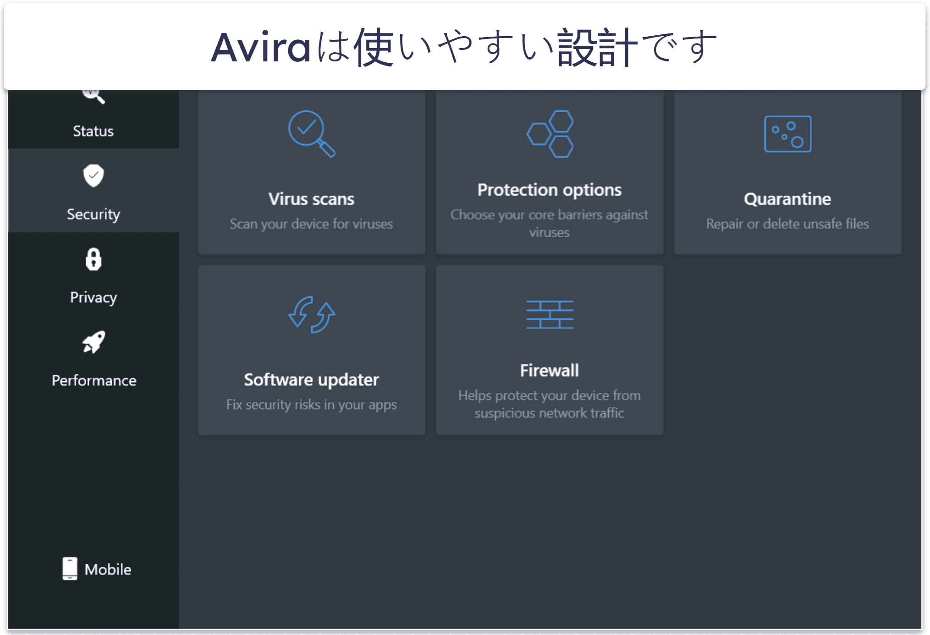
Task: Open the Firewall title
Action: 550,370
